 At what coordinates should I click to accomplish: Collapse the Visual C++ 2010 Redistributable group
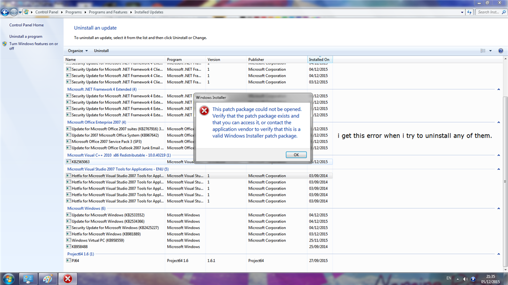click(499, 155)
